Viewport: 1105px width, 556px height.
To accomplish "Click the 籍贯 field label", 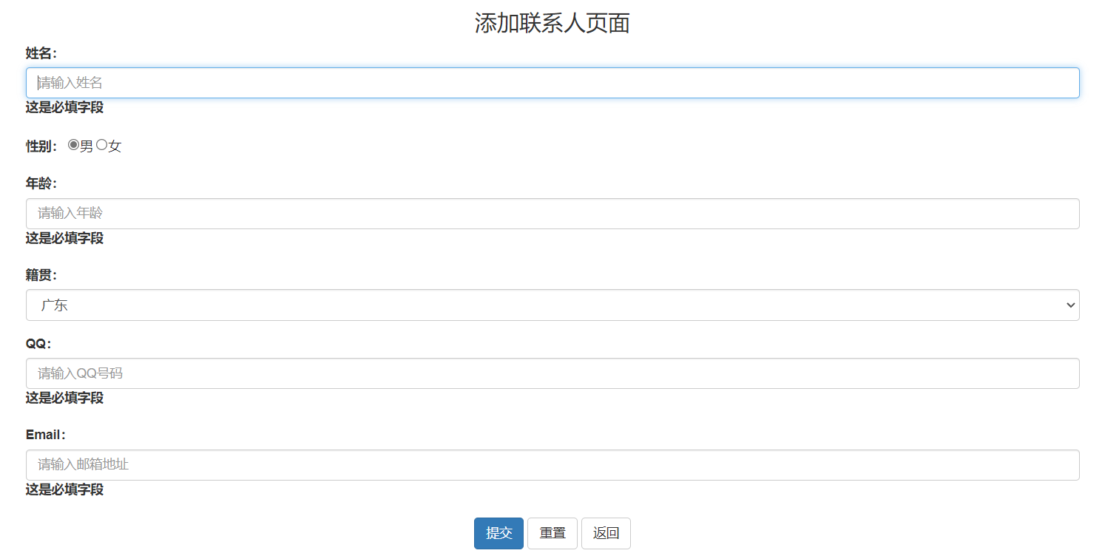I will [40, 274].
